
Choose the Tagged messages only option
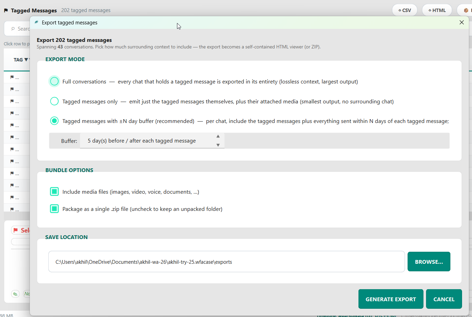pos(54,101)
